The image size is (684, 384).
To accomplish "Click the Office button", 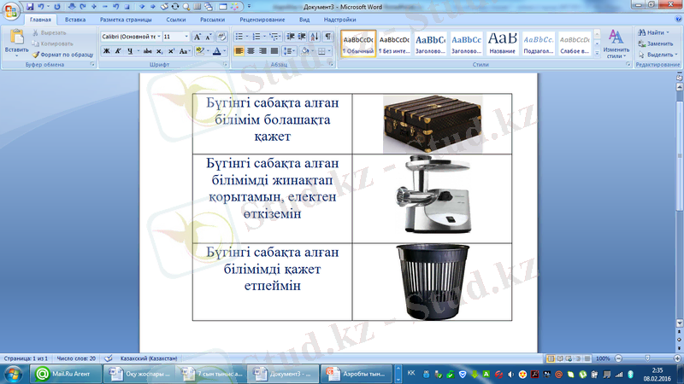I will point(11,11).
